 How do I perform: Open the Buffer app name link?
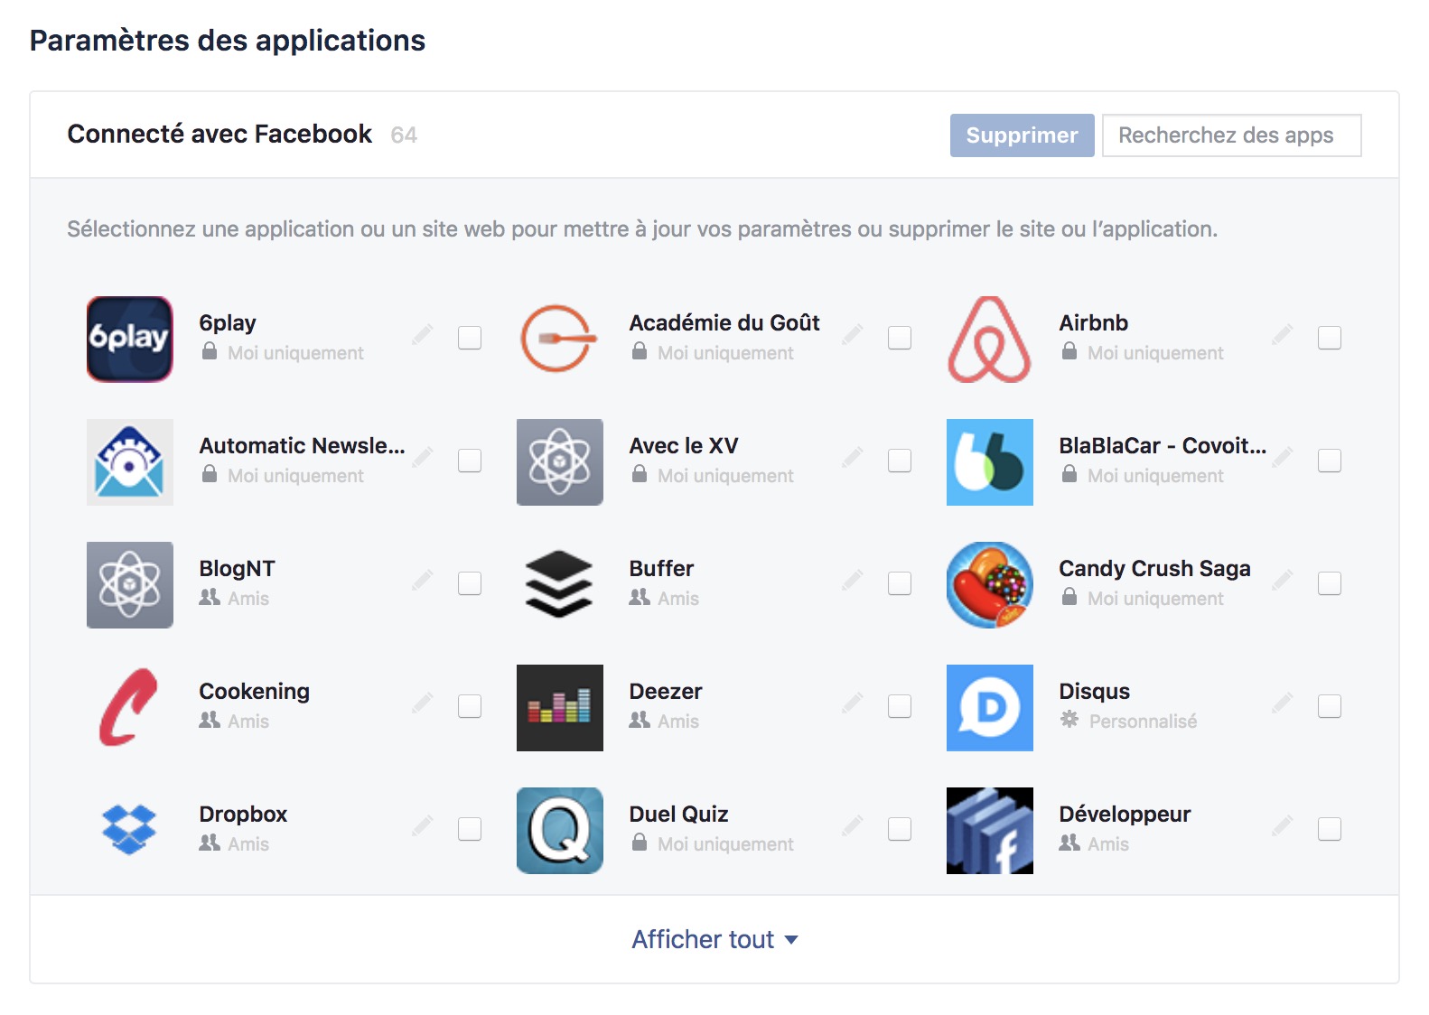pos(661,569)
